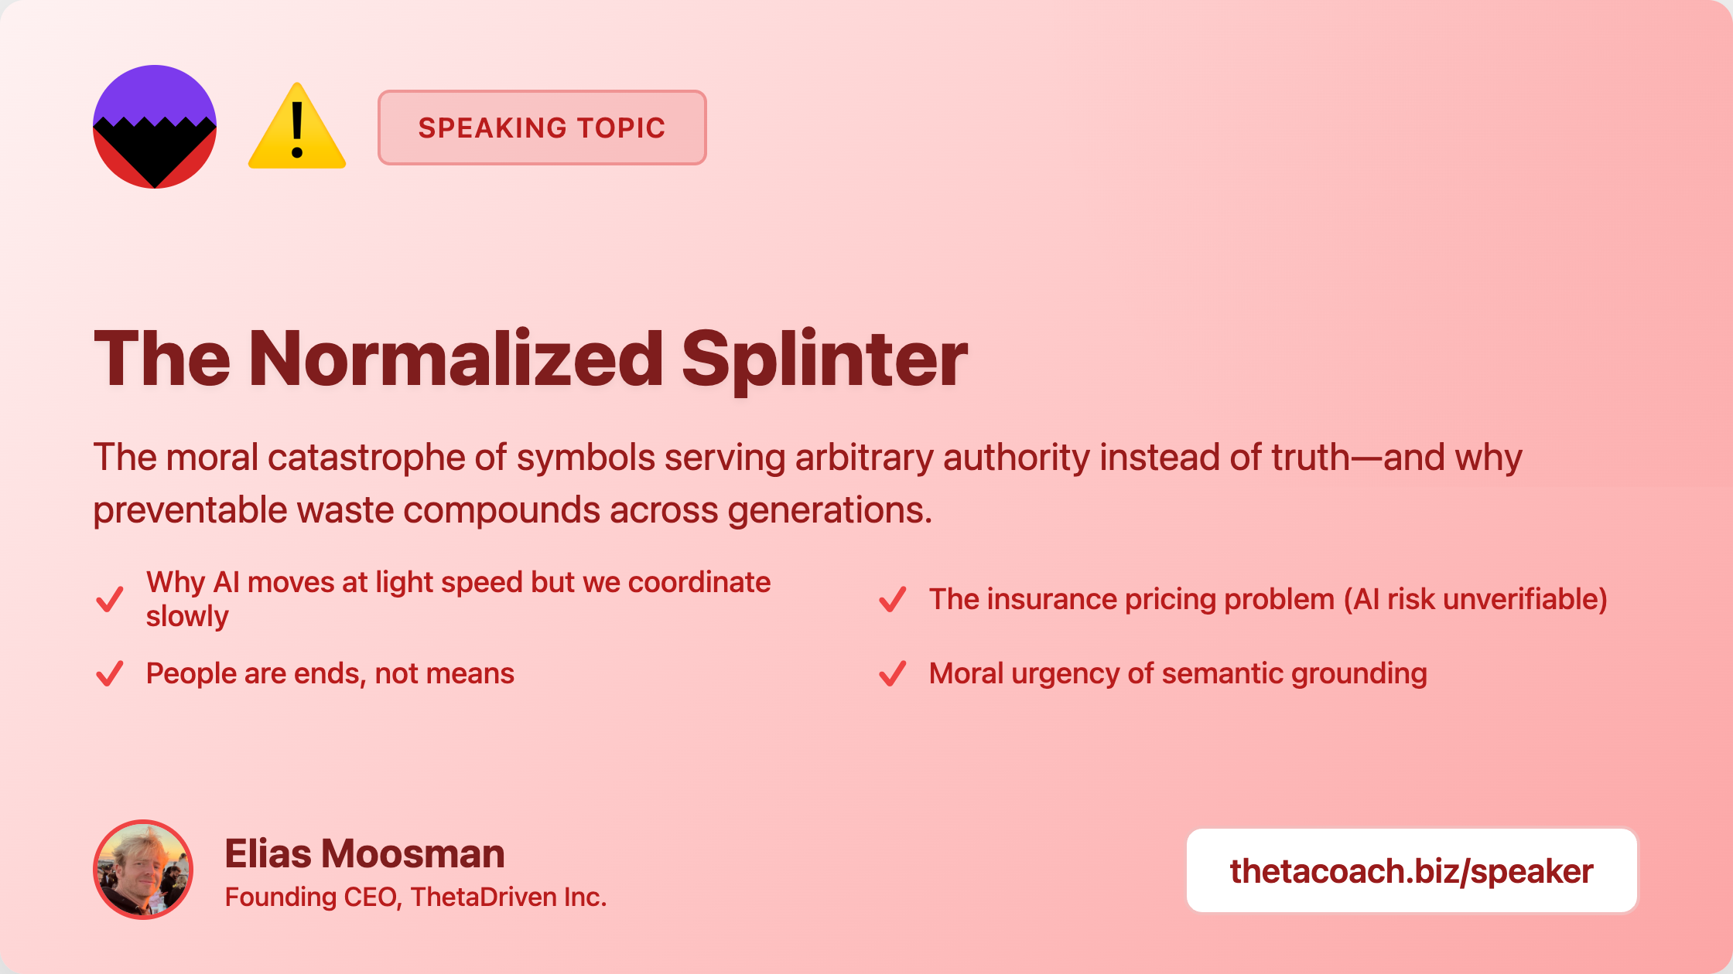This screenshot has height=974, width=1733.
Task: Click the word 'Splinter' in the headline
Action: tap(824, 359)
